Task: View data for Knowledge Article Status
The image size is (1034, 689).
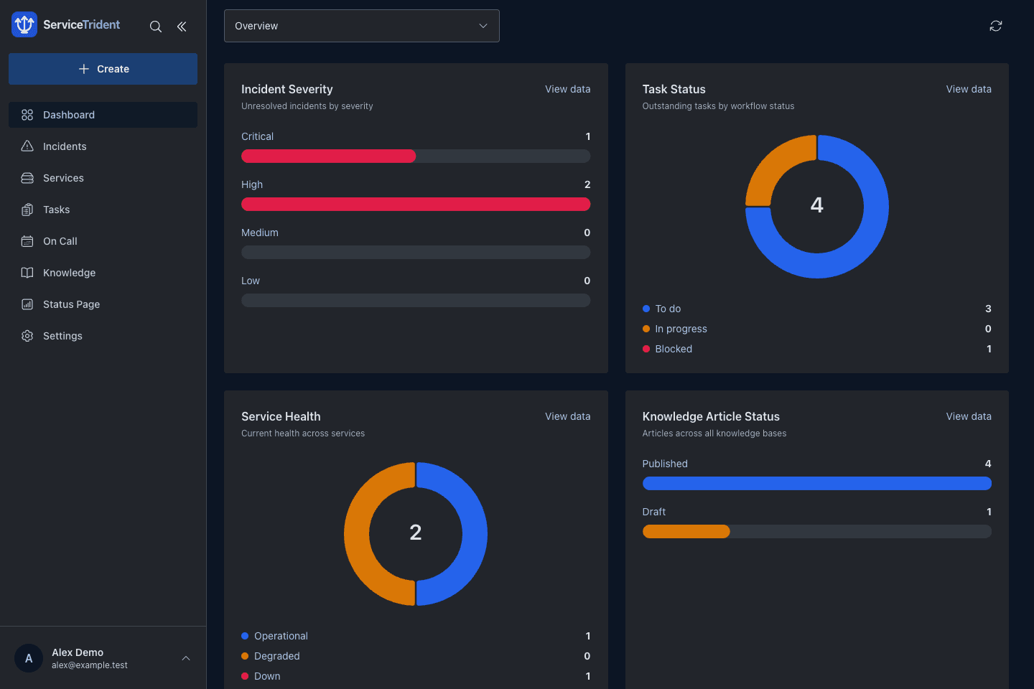Action: [x=969, y=416]
